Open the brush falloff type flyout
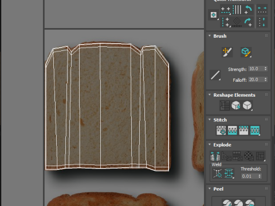This screenshot has height=206, width=275. click(x=215, y=75)
